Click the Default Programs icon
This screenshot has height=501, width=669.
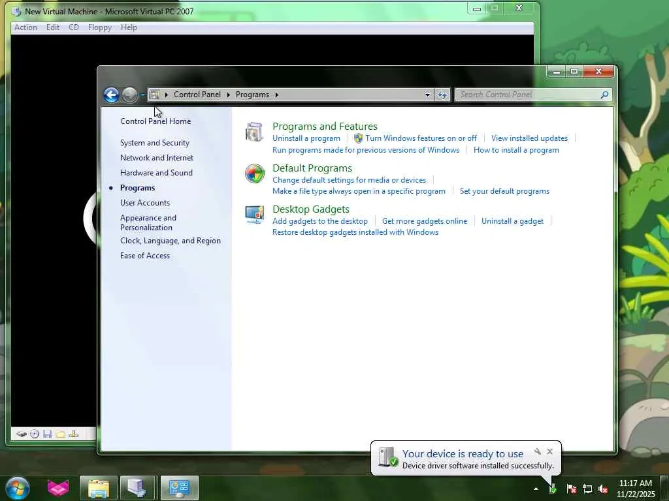coord(255,174)
